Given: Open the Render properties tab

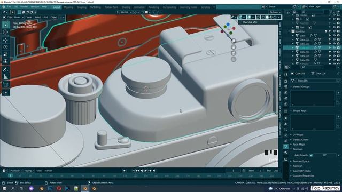Looking at the screenshot, I should click(x=286, y=81).
